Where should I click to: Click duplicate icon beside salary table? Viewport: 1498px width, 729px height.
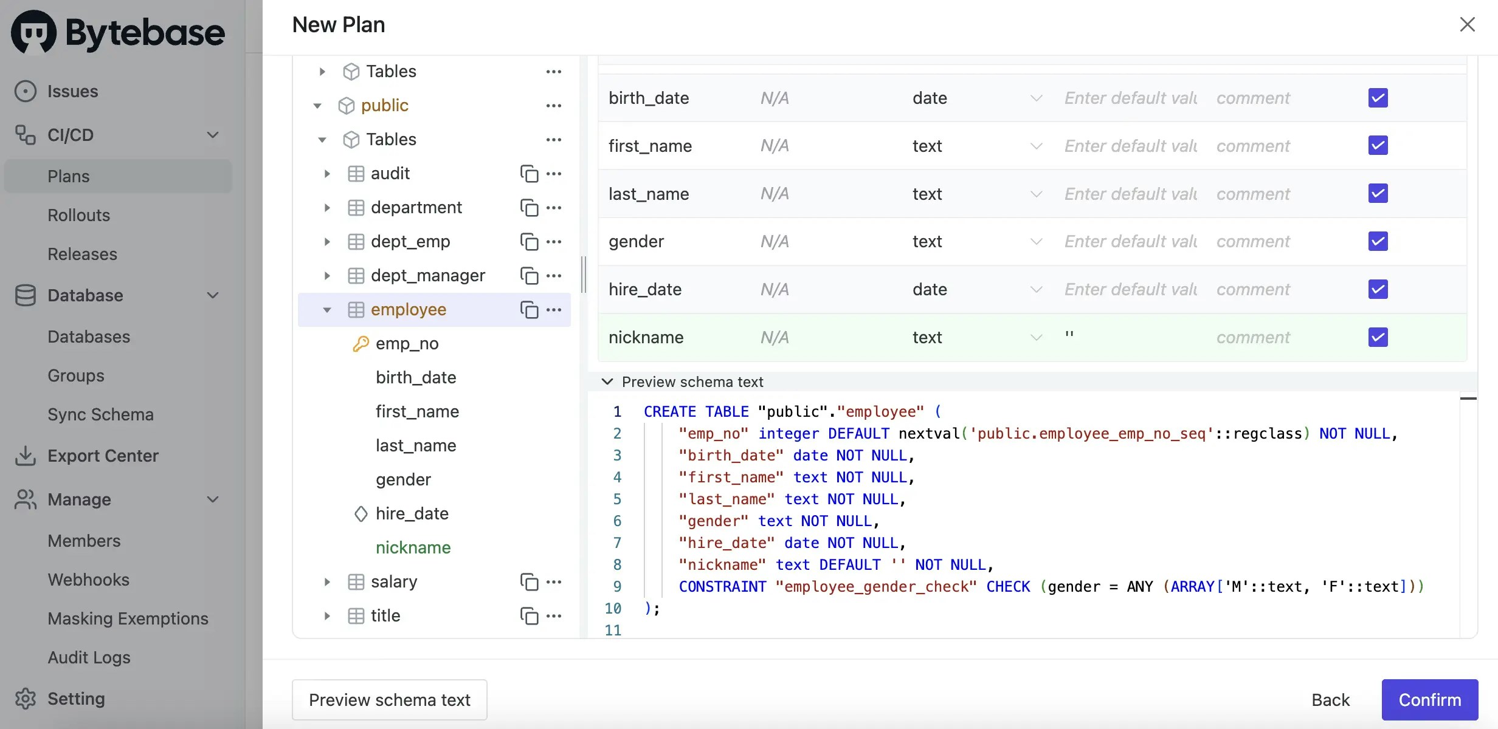pyautogui.click(x=529, y=582)
